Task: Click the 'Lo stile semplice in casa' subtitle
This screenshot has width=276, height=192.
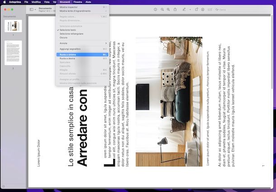Action: 71,126
